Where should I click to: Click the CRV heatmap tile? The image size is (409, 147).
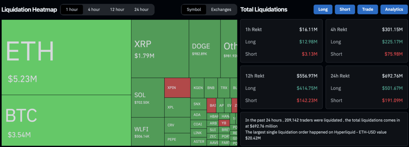pyautogui.click(x=177, y=125)
